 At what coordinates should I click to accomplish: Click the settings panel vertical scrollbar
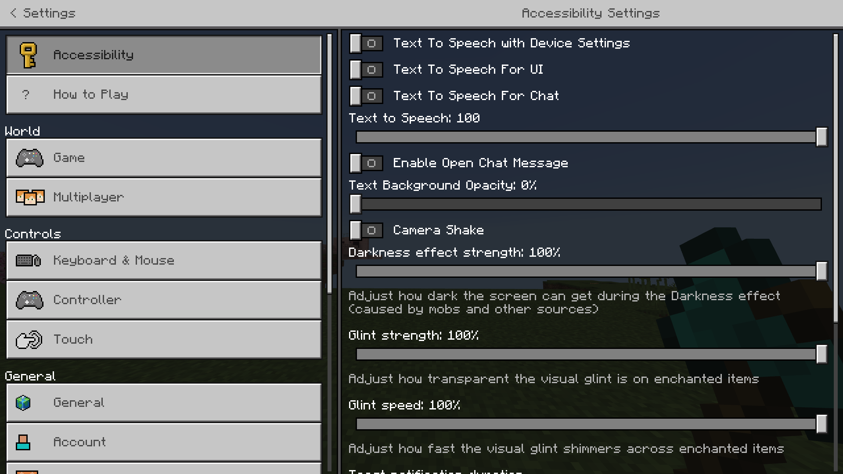[x=836, y=176]
